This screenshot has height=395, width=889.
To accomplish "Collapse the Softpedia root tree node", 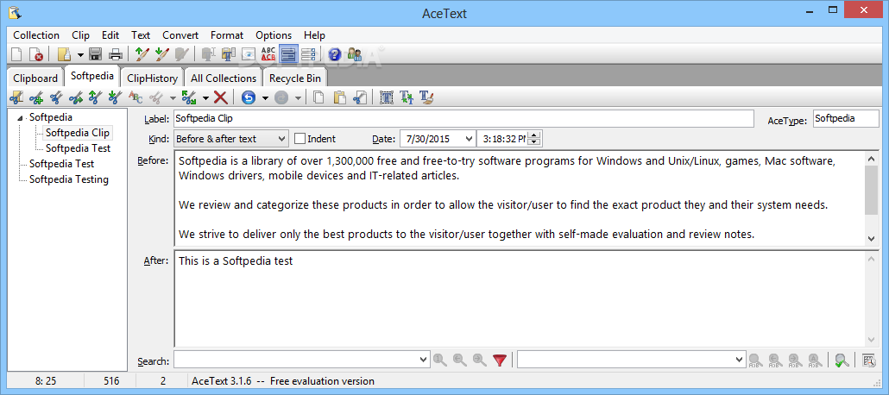I will [21, 118].
